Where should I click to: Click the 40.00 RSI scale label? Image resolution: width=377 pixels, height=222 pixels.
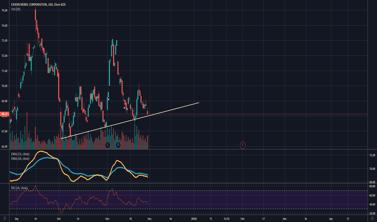(x=372, y=205)
